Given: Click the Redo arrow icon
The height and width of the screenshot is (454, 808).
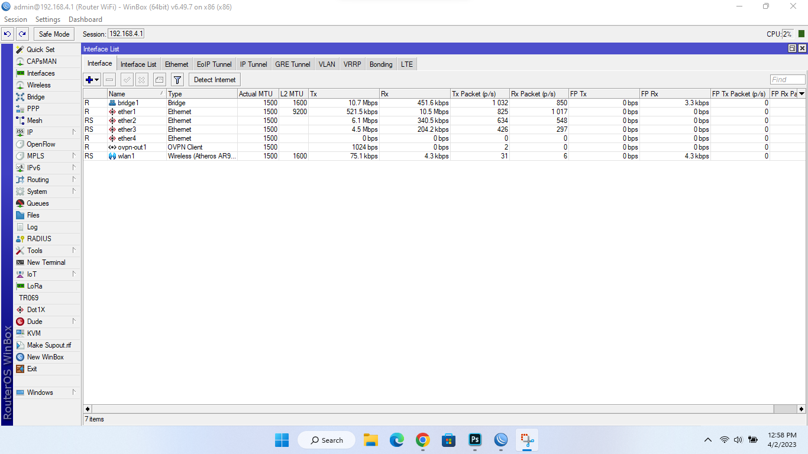Looking at the screenshot, I should pos(22,34).
